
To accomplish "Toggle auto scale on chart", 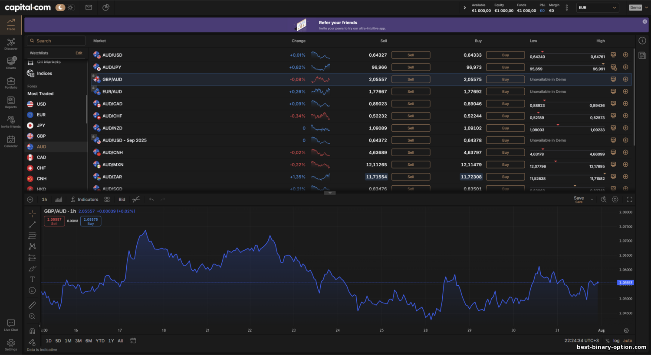I will [628, 341].
